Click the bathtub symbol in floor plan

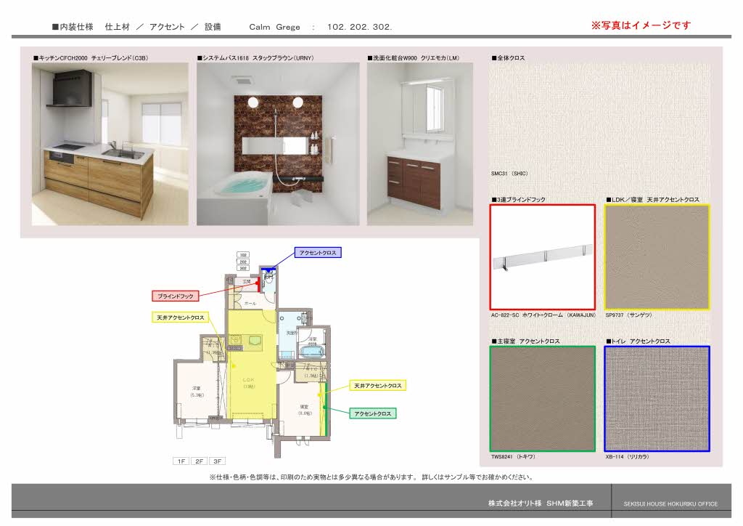[x=313, y=352]
